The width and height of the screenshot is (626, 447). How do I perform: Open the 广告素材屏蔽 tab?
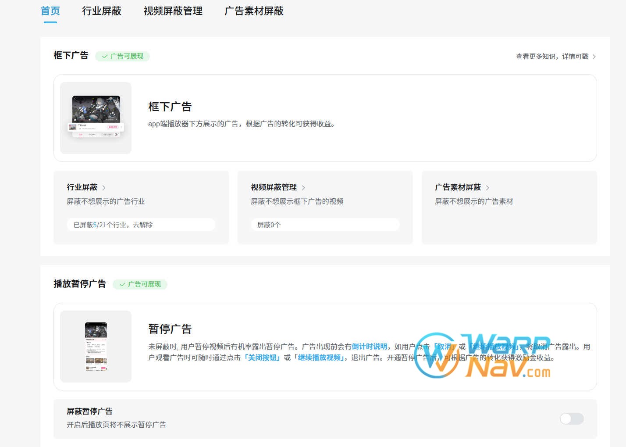click(254, 11)
